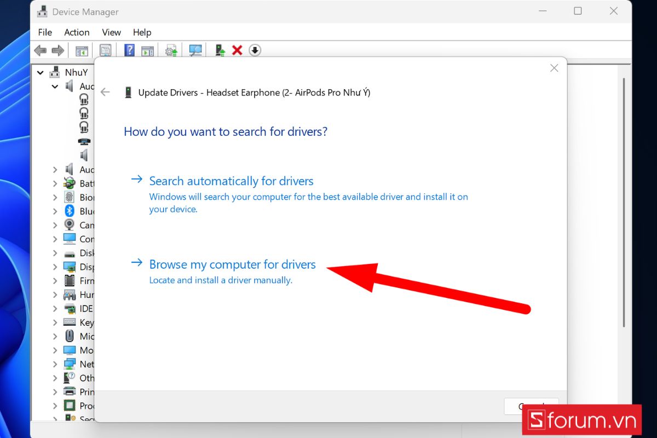Open Help via the blue question-mark icon

pos(129,50)
